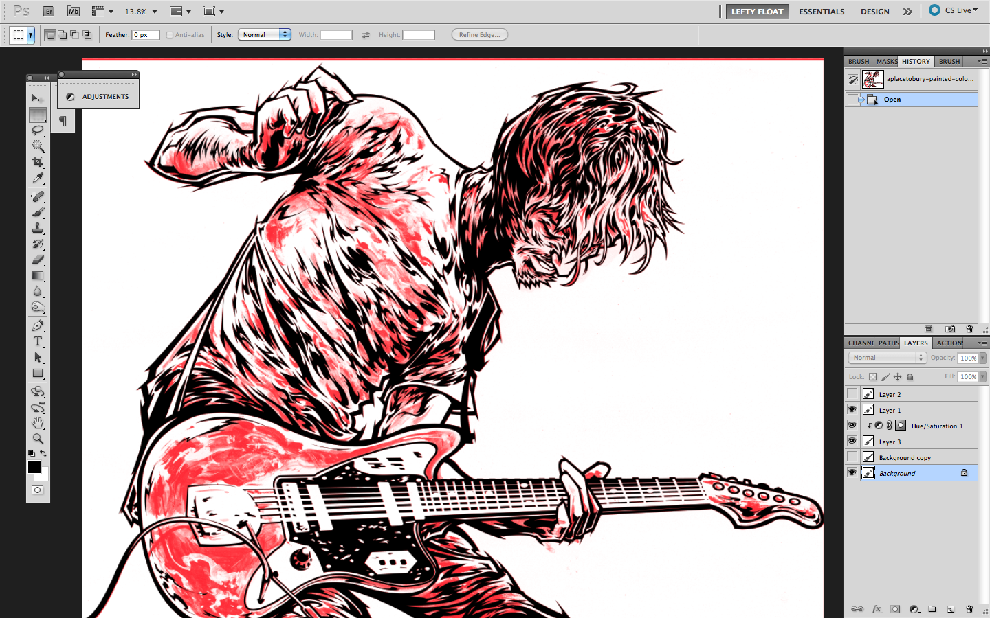Show Layer 2 with its visibility box
Image resolution: width=990 pixels, height=618 pixels.
(x=852, y=394)
